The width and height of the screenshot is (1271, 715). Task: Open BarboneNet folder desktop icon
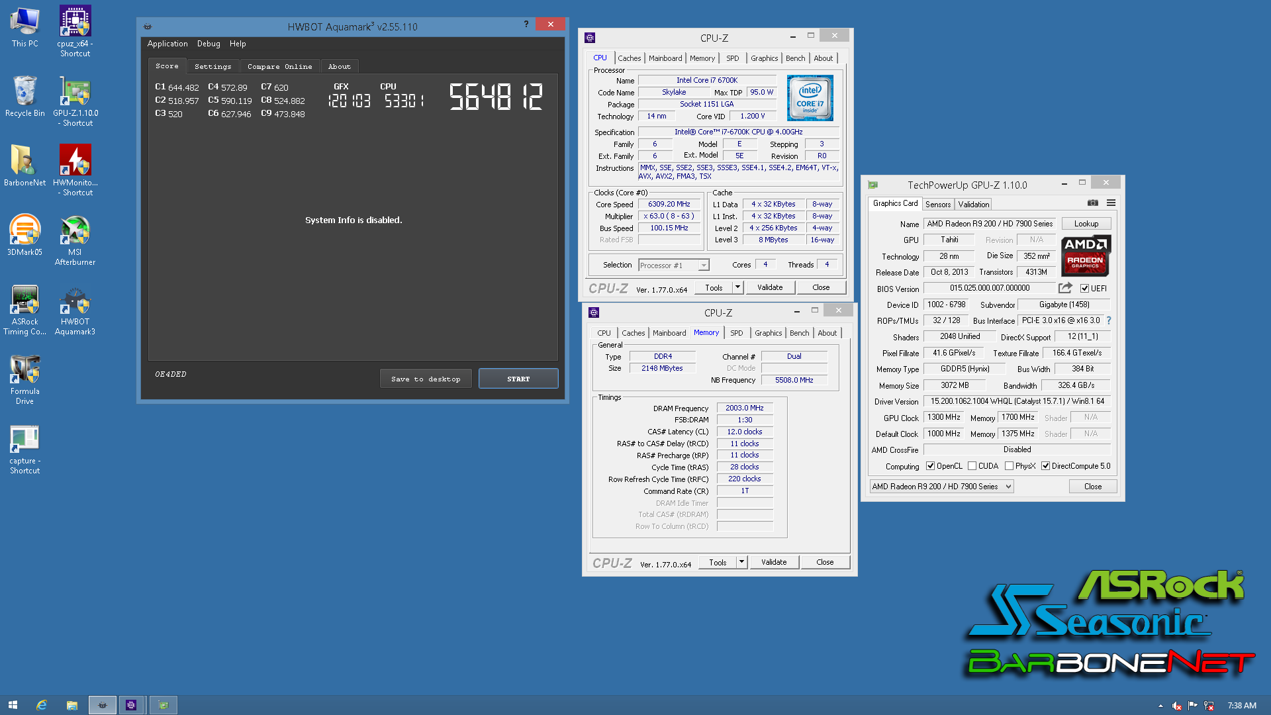point(24,166)
